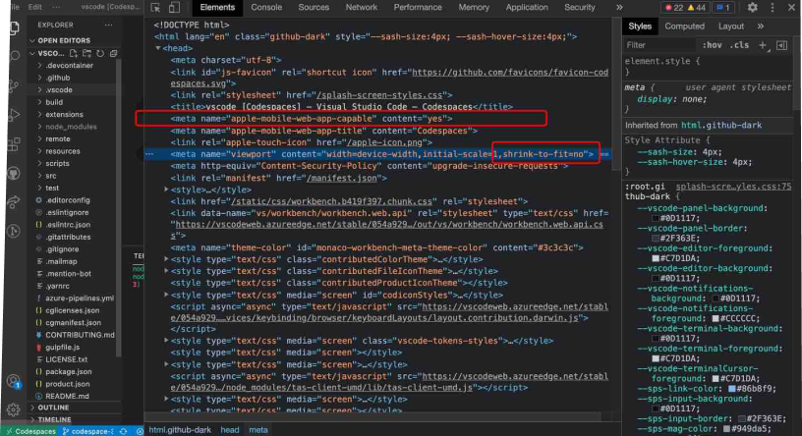Open the Manage gear in activity bar
Screen dimensions: 802x436
(x=14, y=409)
